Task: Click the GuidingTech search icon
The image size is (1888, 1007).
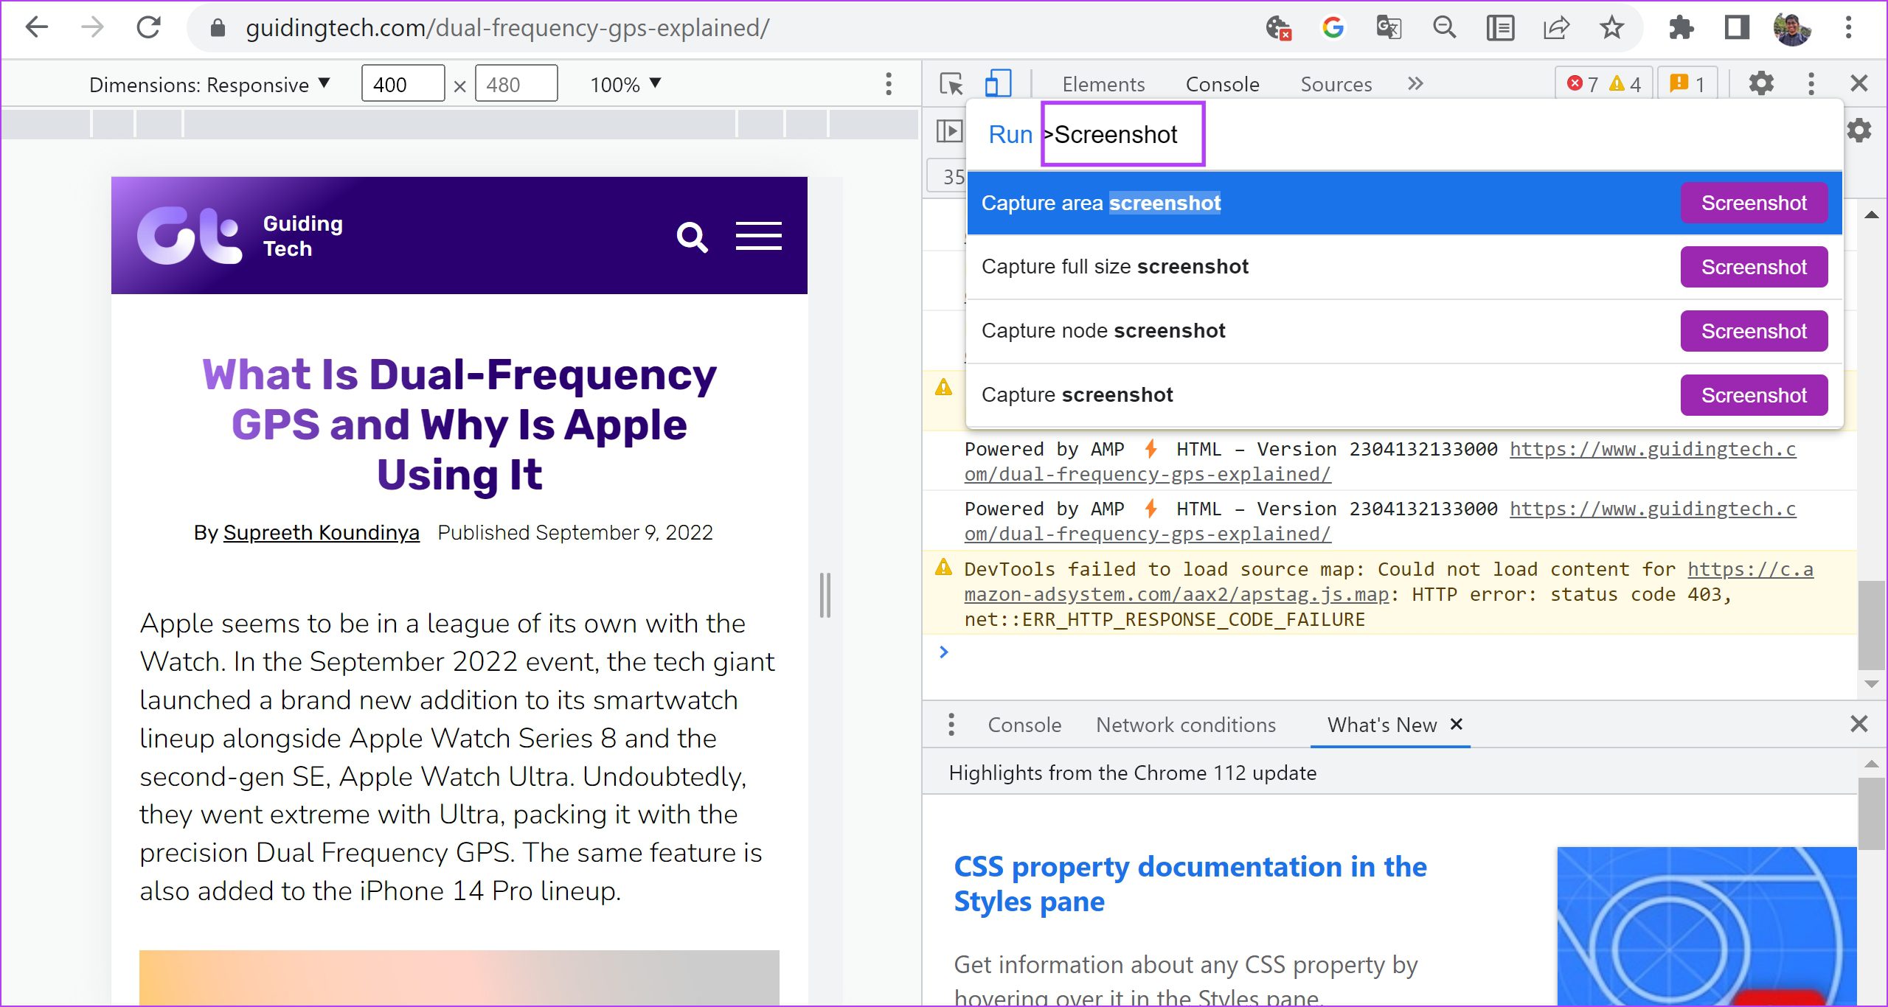Action: tap(692, 237)
